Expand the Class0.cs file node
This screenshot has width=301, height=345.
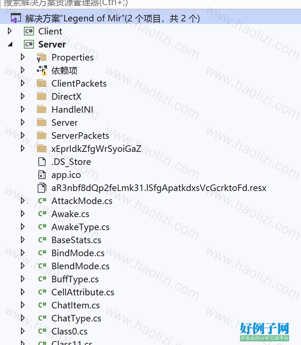tap(23, 331)
